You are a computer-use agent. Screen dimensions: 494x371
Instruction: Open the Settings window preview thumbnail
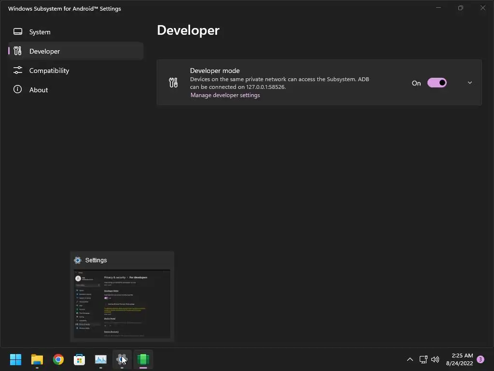point(122,304)
